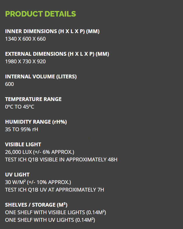183x229 pixels.
Task: Select the Temperature Range heading
Action: [x=33, y=99]
